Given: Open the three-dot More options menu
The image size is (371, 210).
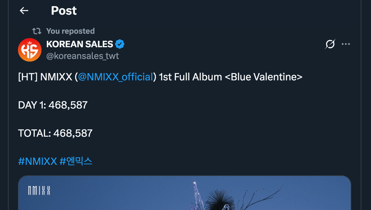Looking at the screenshot, I should pyautogui.click(x=346, y=44).
